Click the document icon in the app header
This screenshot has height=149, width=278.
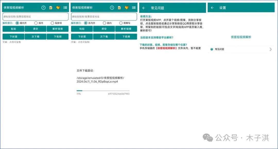click(x=51, y=8)
